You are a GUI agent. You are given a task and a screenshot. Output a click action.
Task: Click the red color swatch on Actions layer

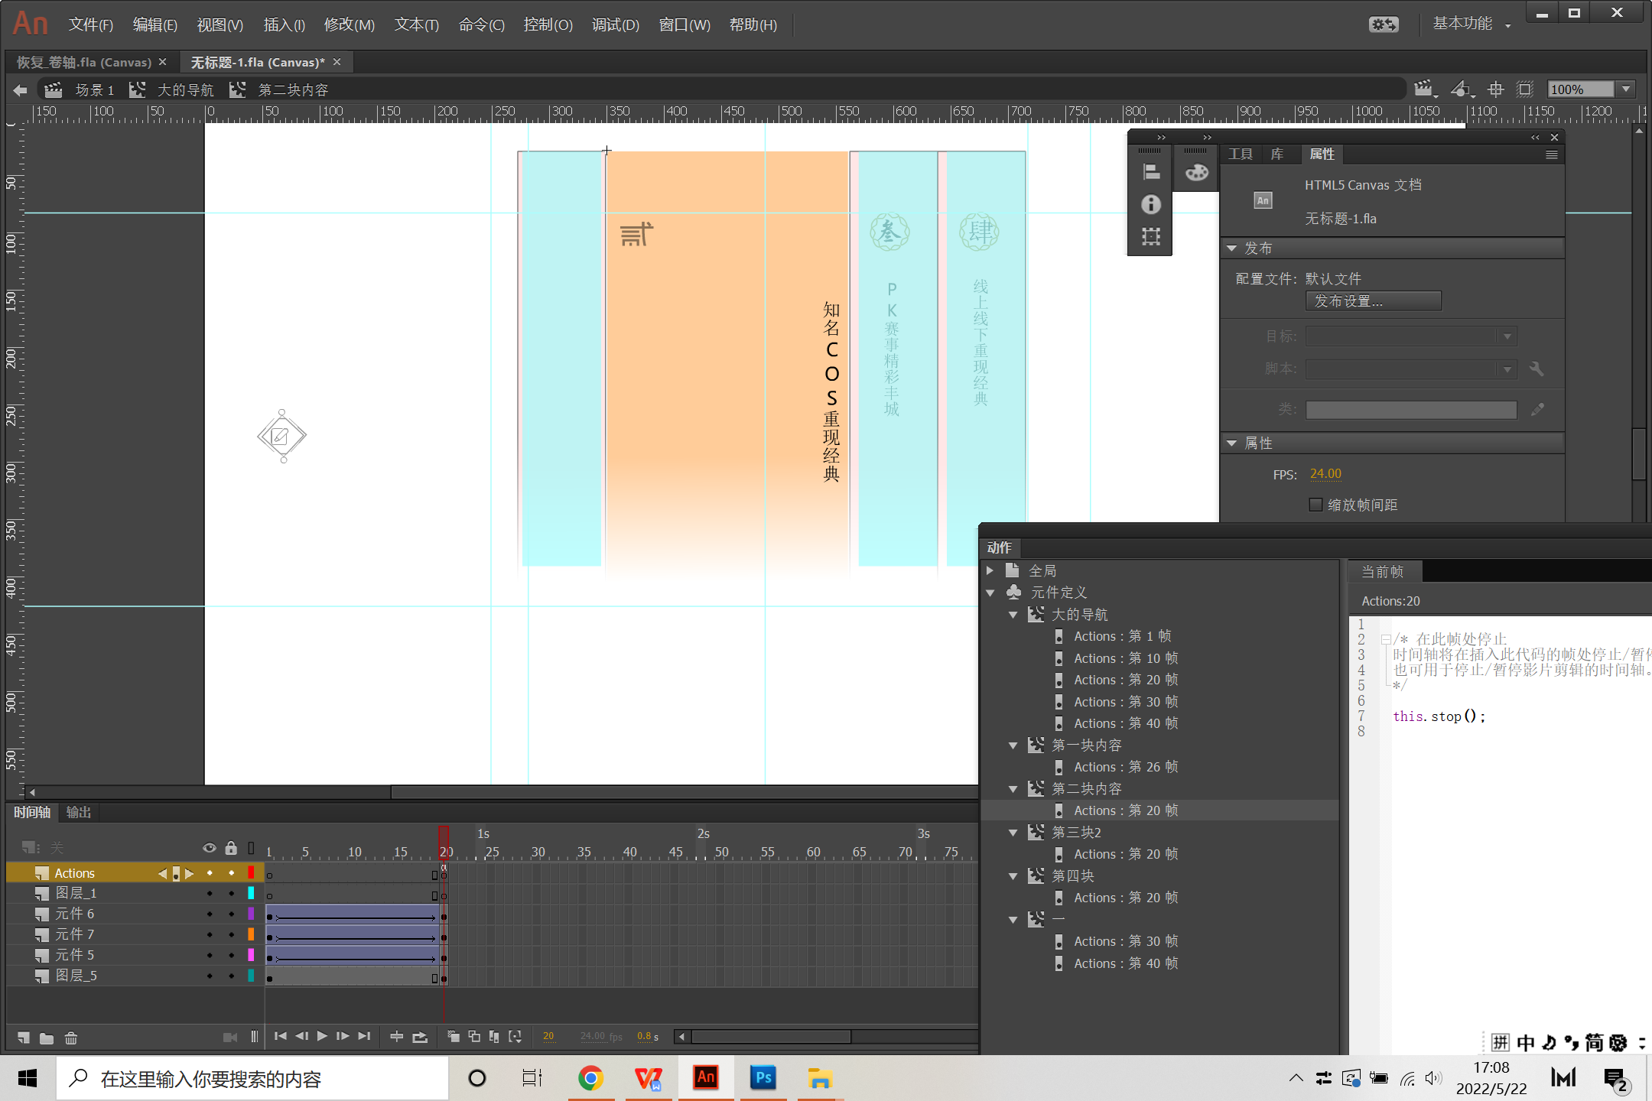(251, 872)
